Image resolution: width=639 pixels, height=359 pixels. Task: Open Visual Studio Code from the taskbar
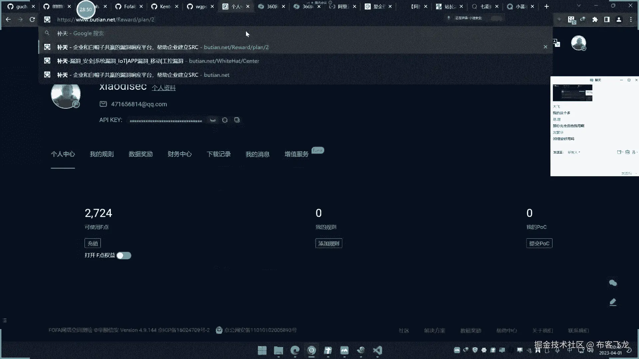point(377,350)
